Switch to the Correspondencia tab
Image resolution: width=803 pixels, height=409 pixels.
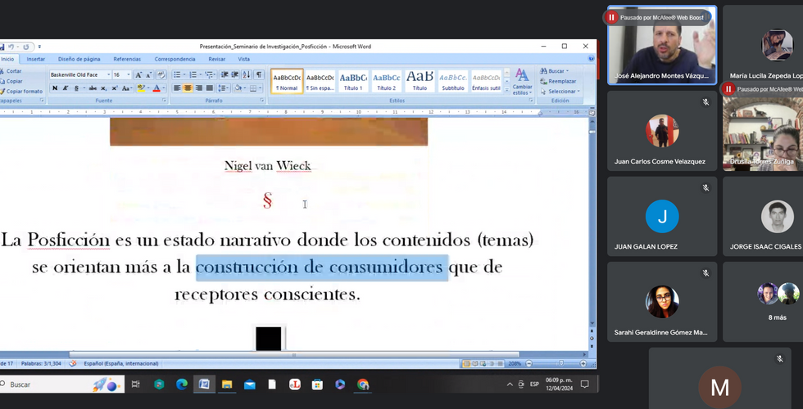pyautogui.click(x=175, y=59)
